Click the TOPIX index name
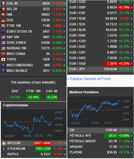 (x=11, y=59)
